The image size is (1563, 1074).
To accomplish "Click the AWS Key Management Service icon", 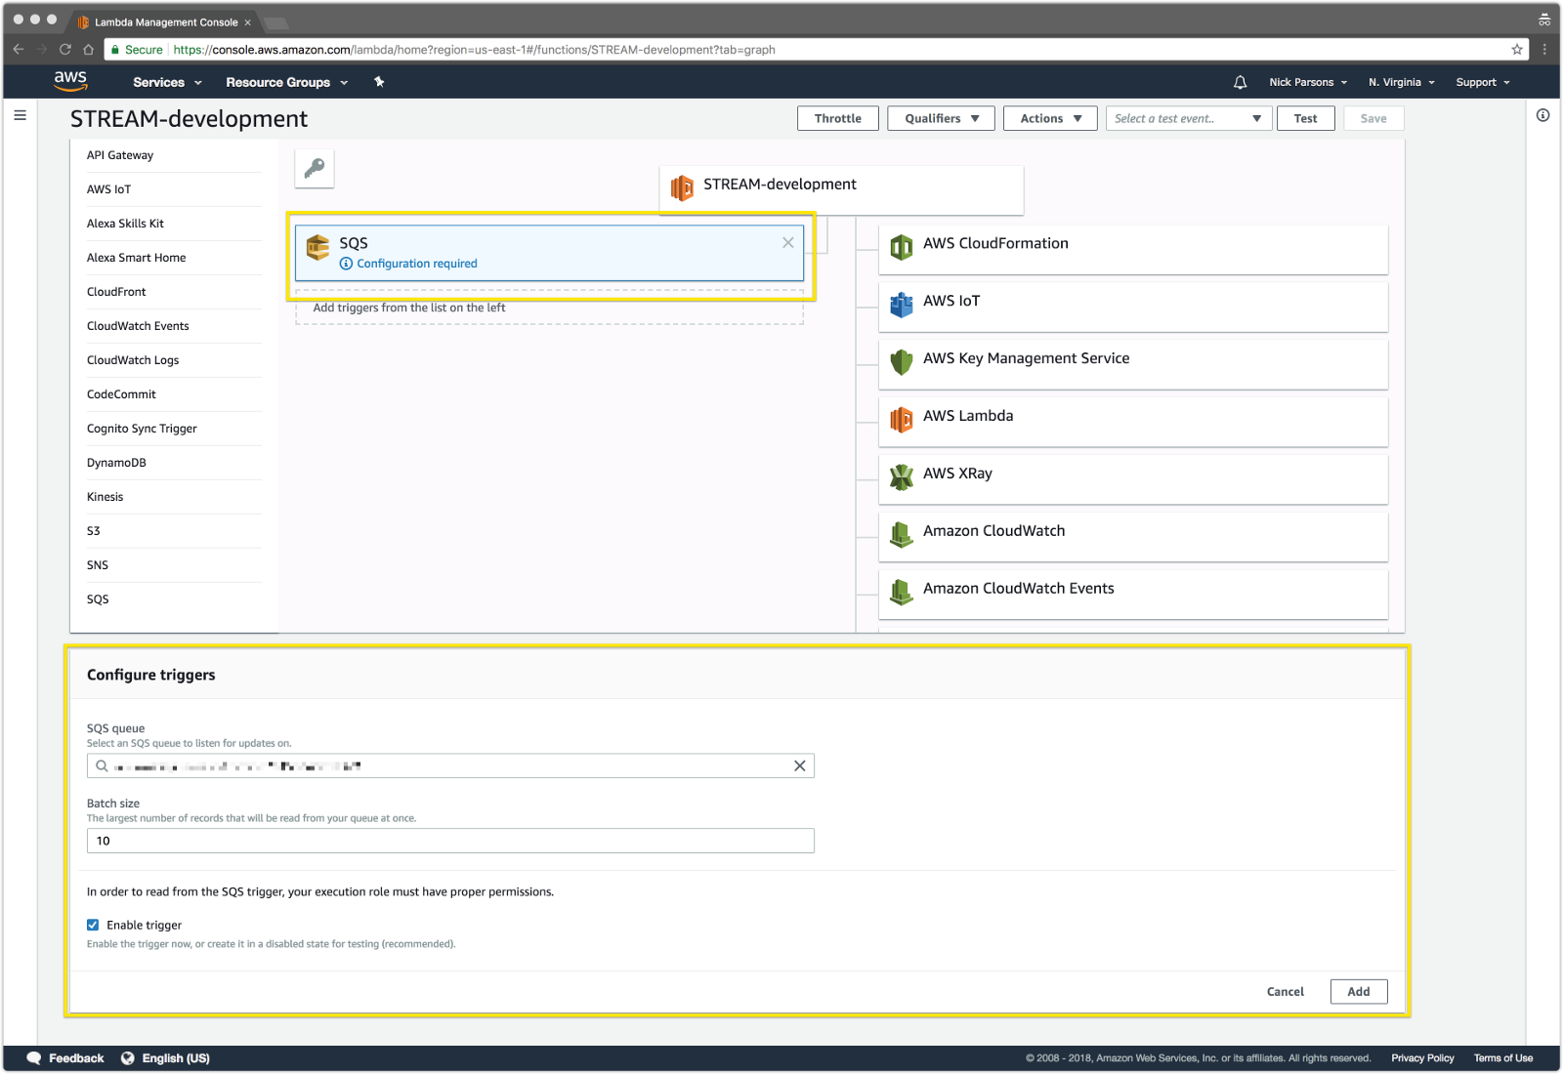I will pyautogui.click(x=902, y=362).
